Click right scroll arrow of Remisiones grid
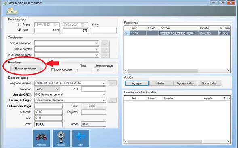This screenshot has width=238, height=148. [228, 71]
